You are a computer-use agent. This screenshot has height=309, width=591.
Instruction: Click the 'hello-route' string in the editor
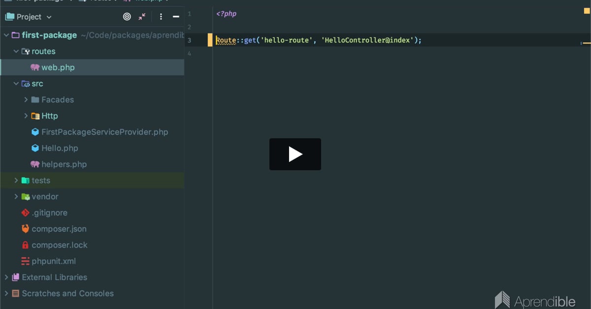pos(286,40)
